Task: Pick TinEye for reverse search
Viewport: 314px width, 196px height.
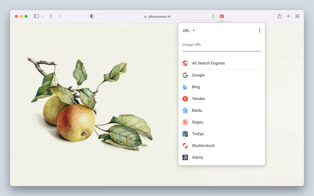Action: [x=198, y=134]
